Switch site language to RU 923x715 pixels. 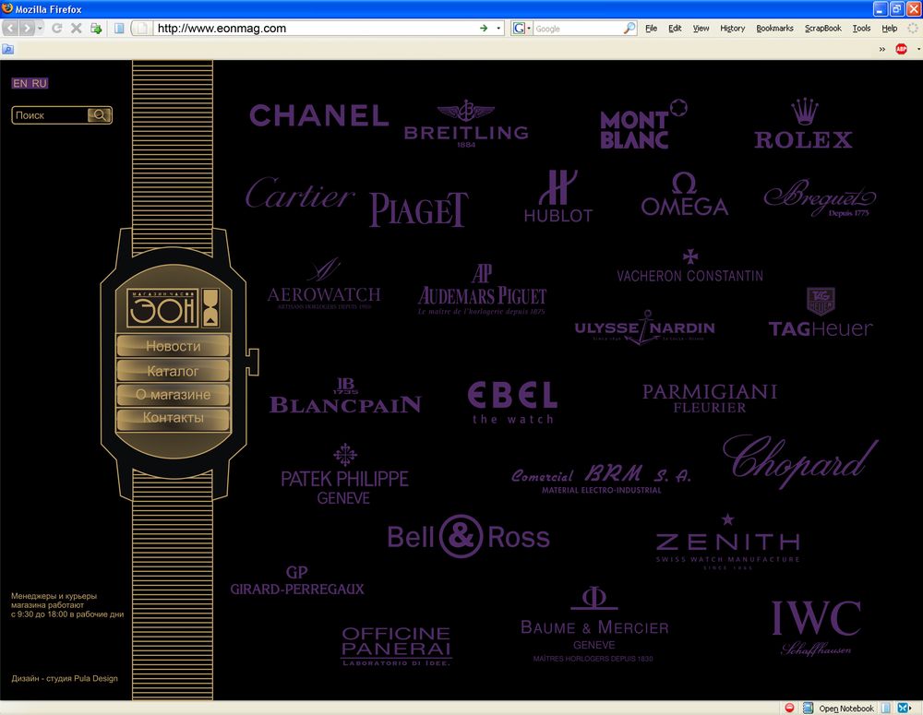39,84
